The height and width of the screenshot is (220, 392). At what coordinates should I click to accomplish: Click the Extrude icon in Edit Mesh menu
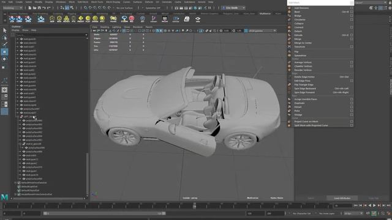pos(290,35)
